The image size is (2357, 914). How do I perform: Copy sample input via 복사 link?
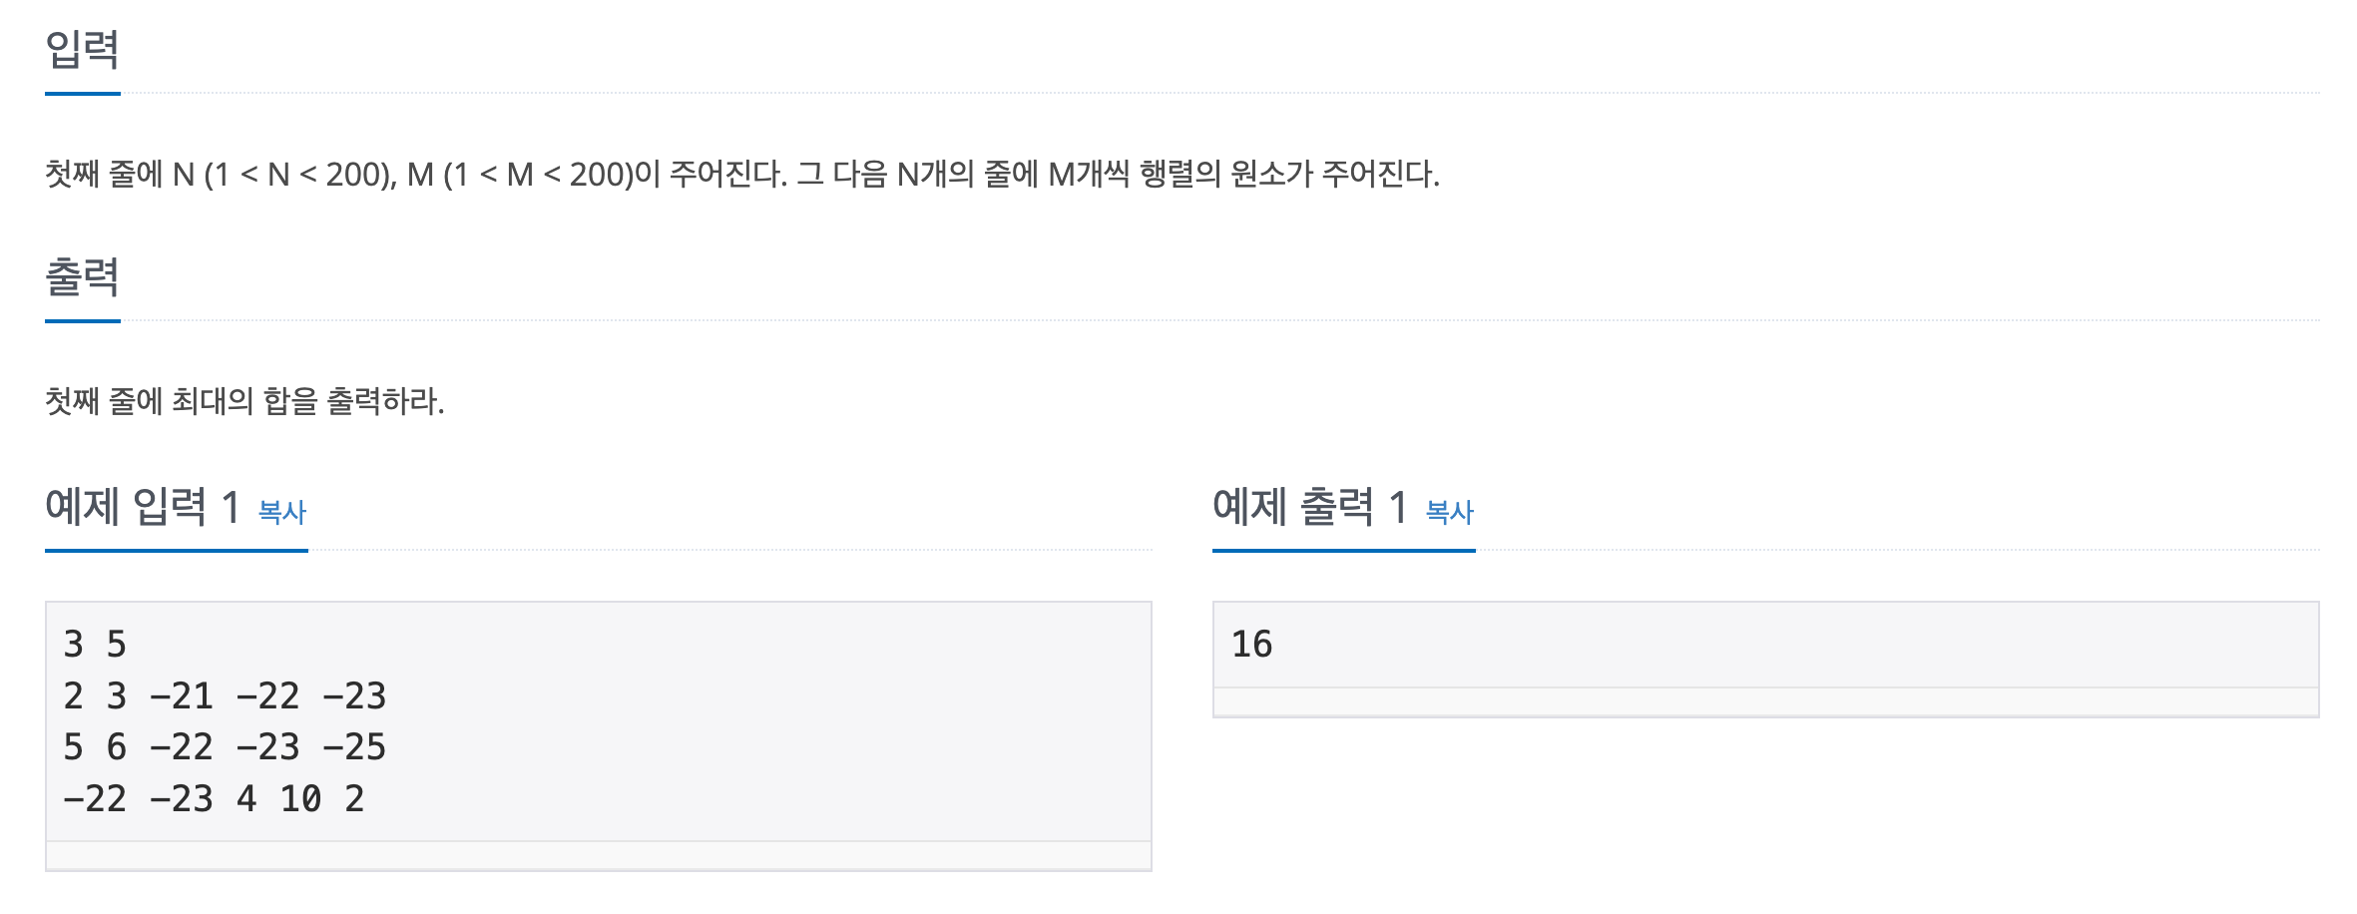tap(281, 512)
